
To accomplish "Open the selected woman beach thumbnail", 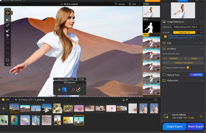I will 79,120.
